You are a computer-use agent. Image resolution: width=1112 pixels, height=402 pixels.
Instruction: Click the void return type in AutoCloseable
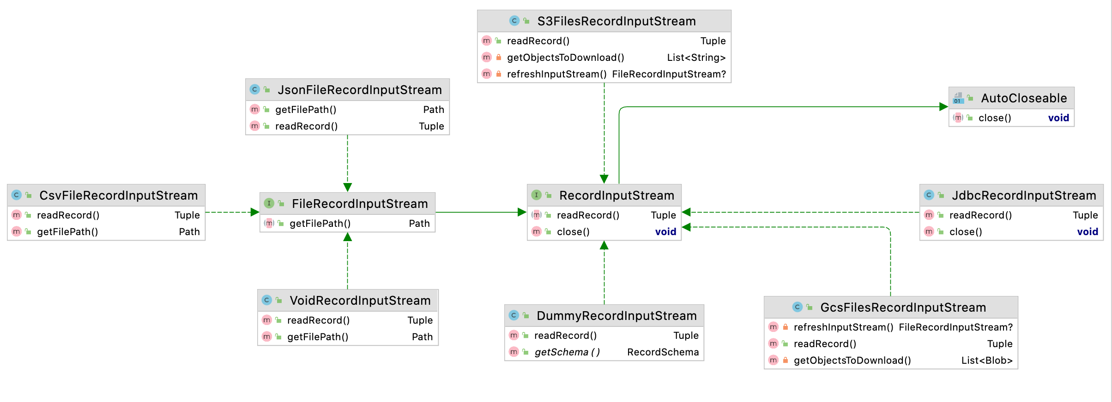pyautogui.click(x=1058, y=118)
